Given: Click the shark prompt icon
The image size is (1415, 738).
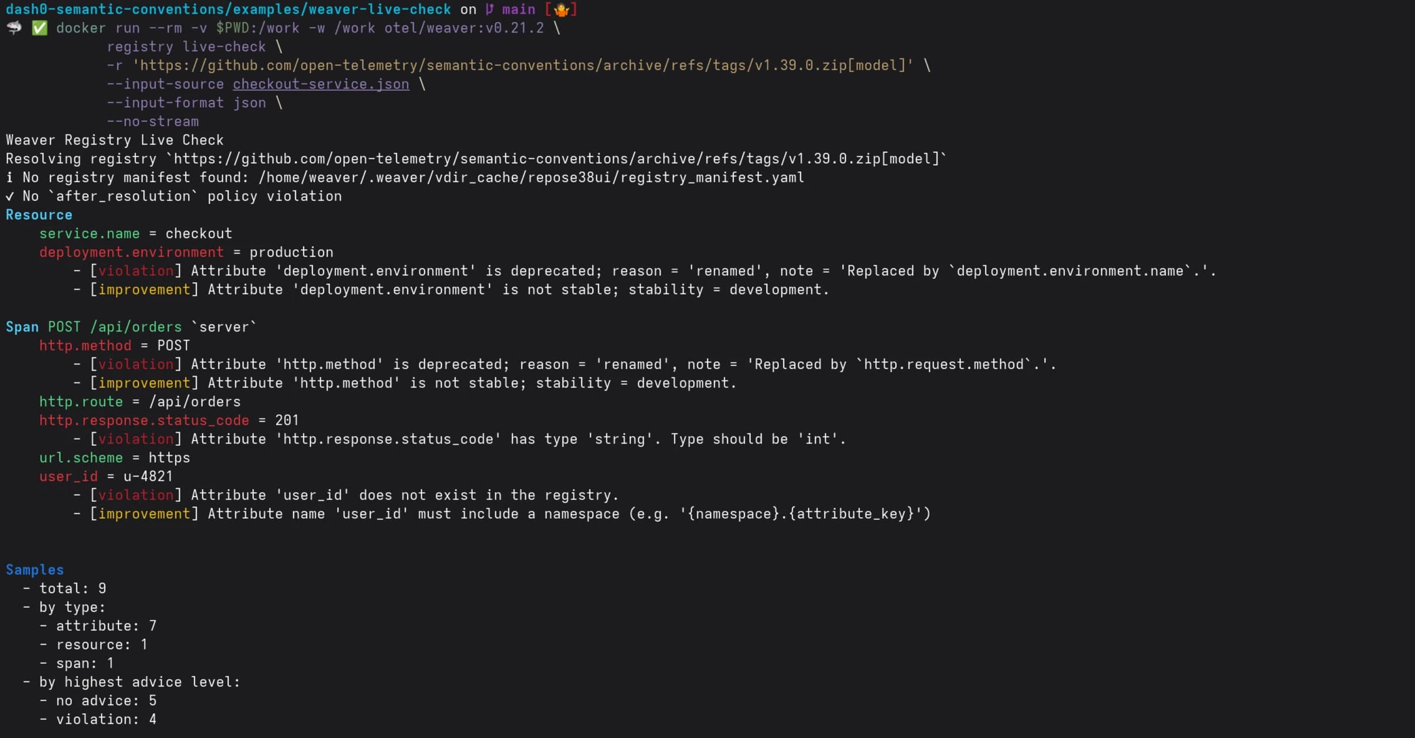Looking at the screenshot, I should point(14,28).
